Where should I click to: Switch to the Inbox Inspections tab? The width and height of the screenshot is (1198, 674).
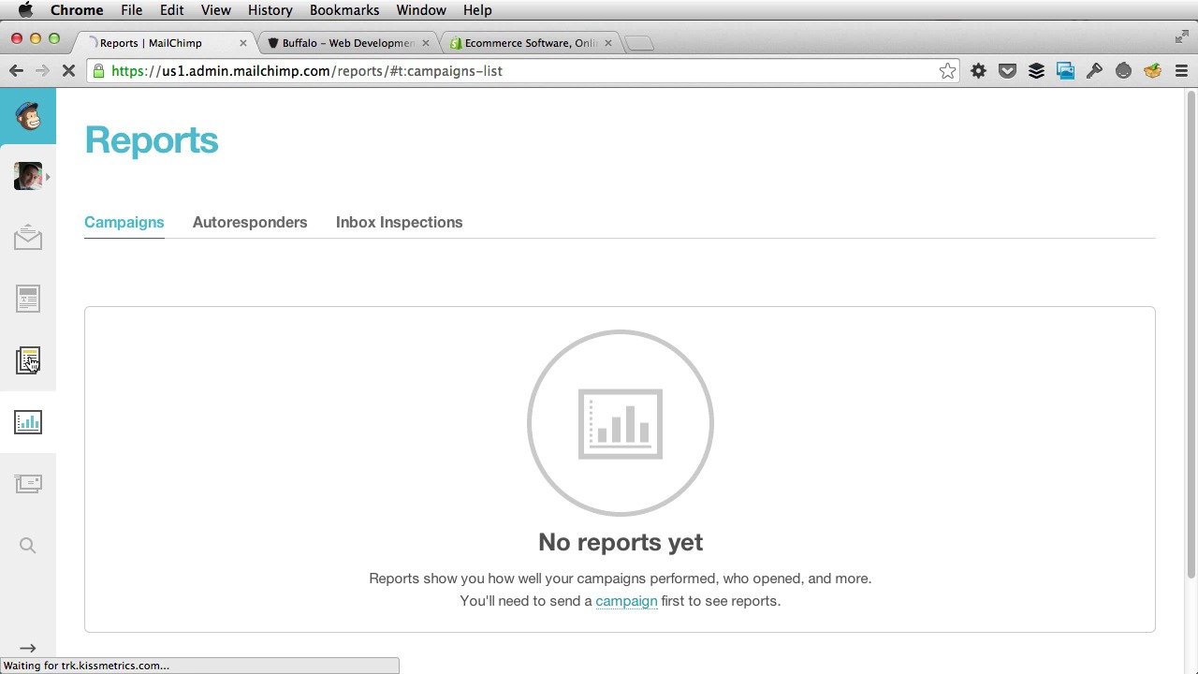pos(399,222)
